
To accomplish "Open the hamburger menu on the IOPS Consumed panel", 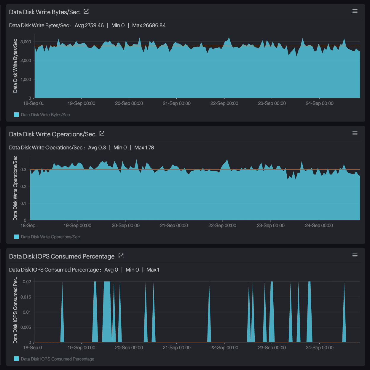I will [355, 255].
